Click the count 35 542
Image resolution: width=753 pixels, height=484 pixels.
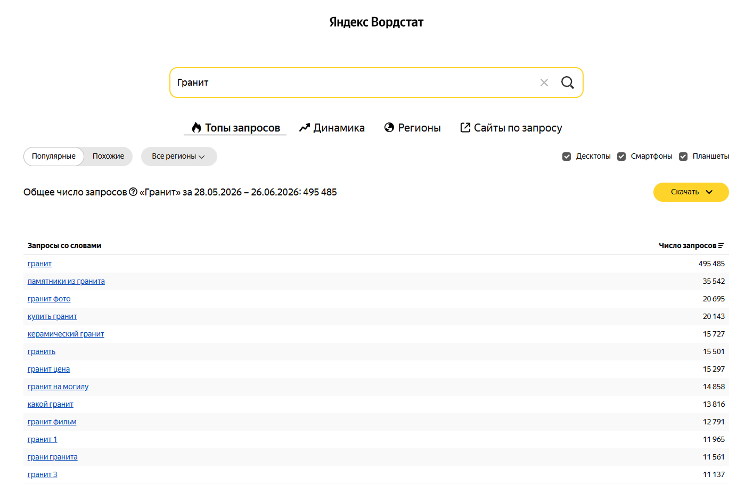tap(714, 281)
